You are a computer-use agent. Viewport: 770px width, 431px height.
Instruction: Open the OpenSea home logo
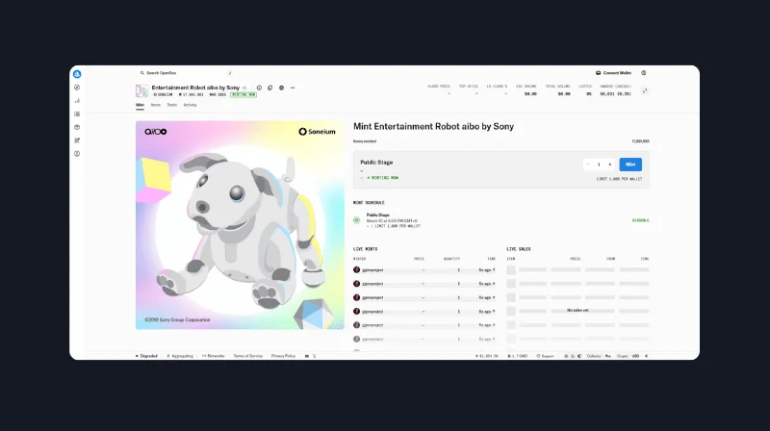tap(77, 74)
